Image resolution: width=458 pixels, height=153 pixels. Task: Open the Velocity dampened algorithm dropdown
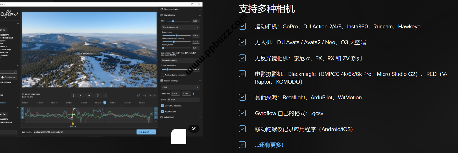180,27
